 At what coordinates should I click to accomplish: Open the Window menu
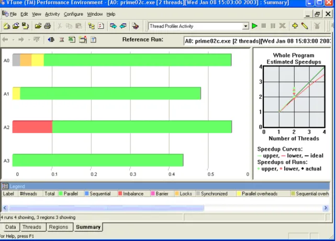tap(95, 14)
